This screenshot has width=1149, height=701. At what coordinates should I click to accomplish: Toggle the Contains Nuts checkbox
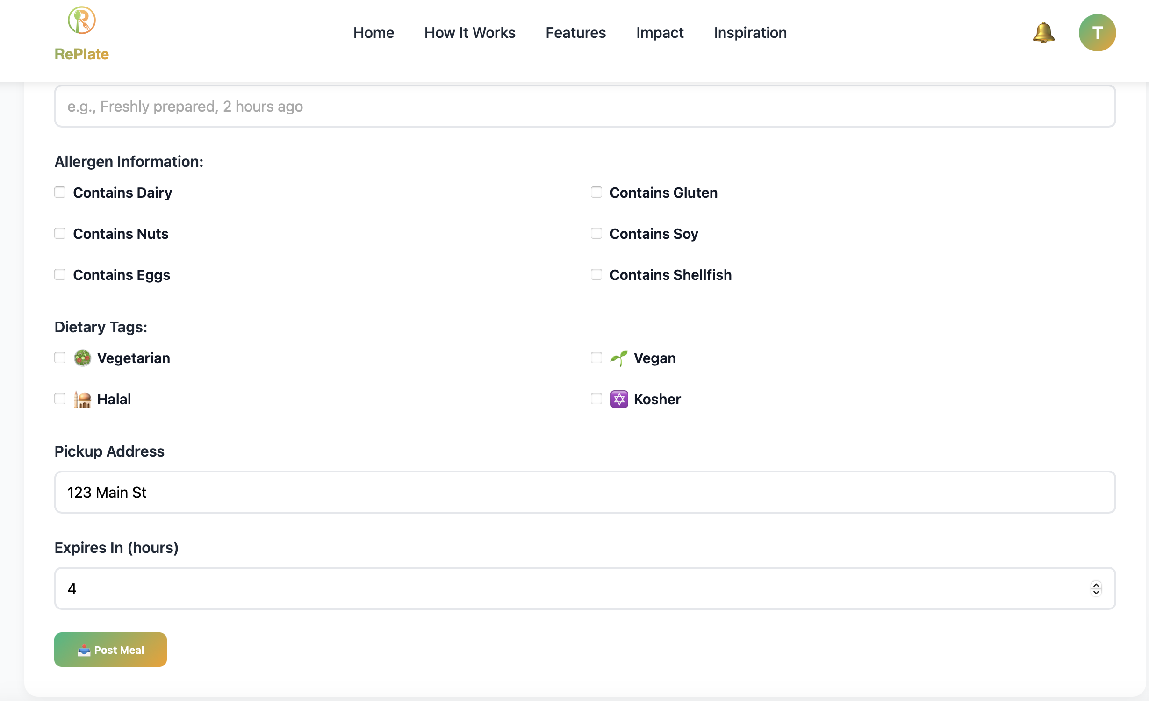[x=60, y=233]
